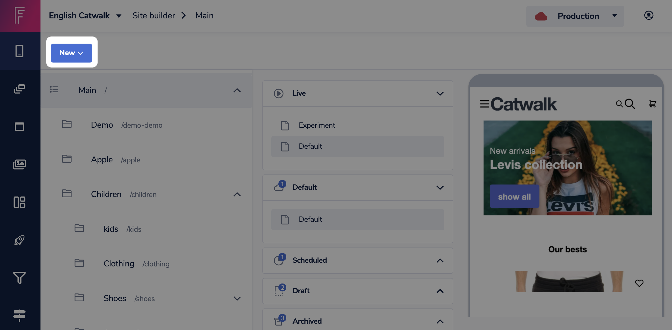The image size is (672, 330).
Task: Open the user account profile icon
Action: [649, 16]
